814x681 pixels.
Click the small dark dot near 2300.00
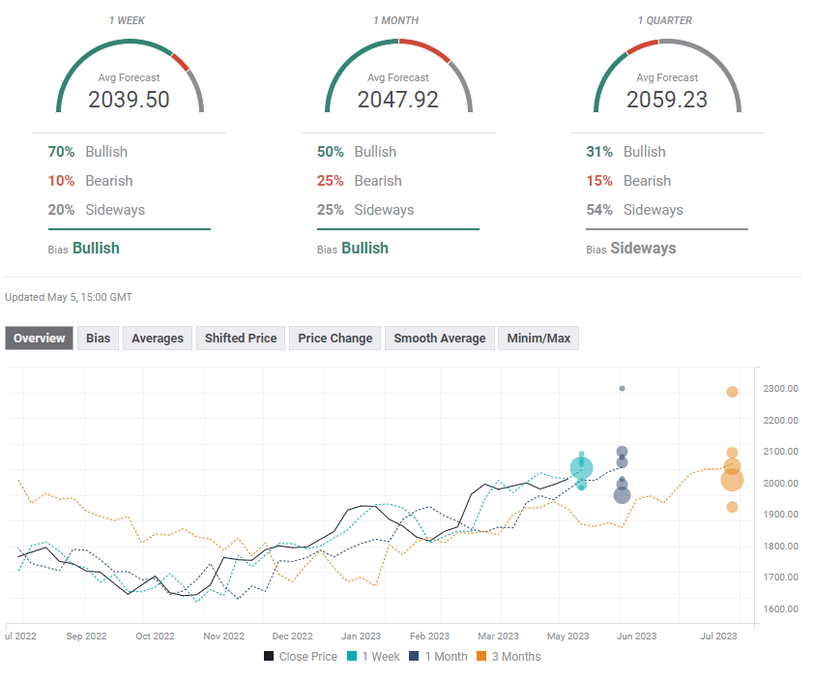coord(622,389)
